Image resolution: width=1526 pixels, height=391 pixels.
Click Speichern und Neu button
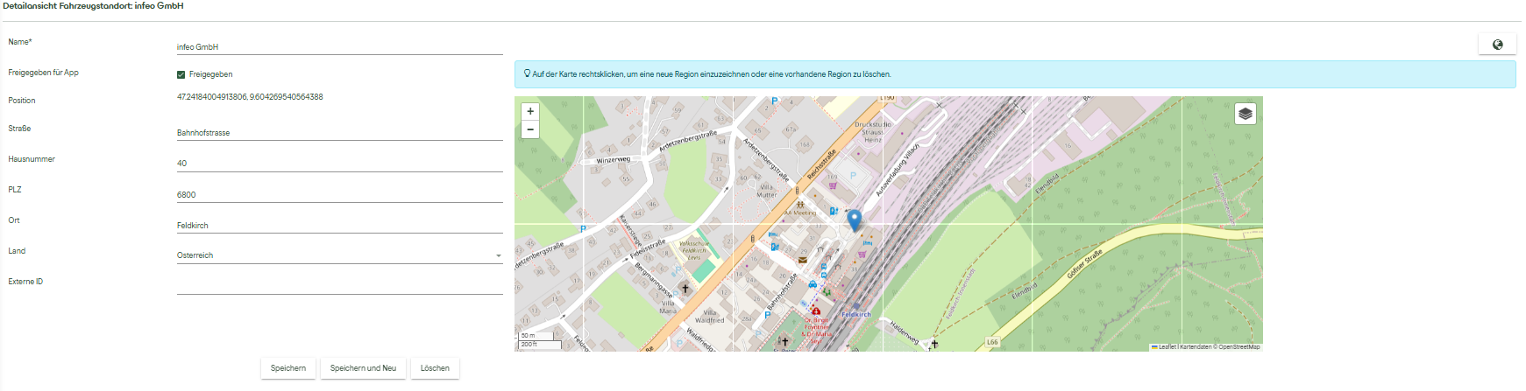[x=363, y=368]
